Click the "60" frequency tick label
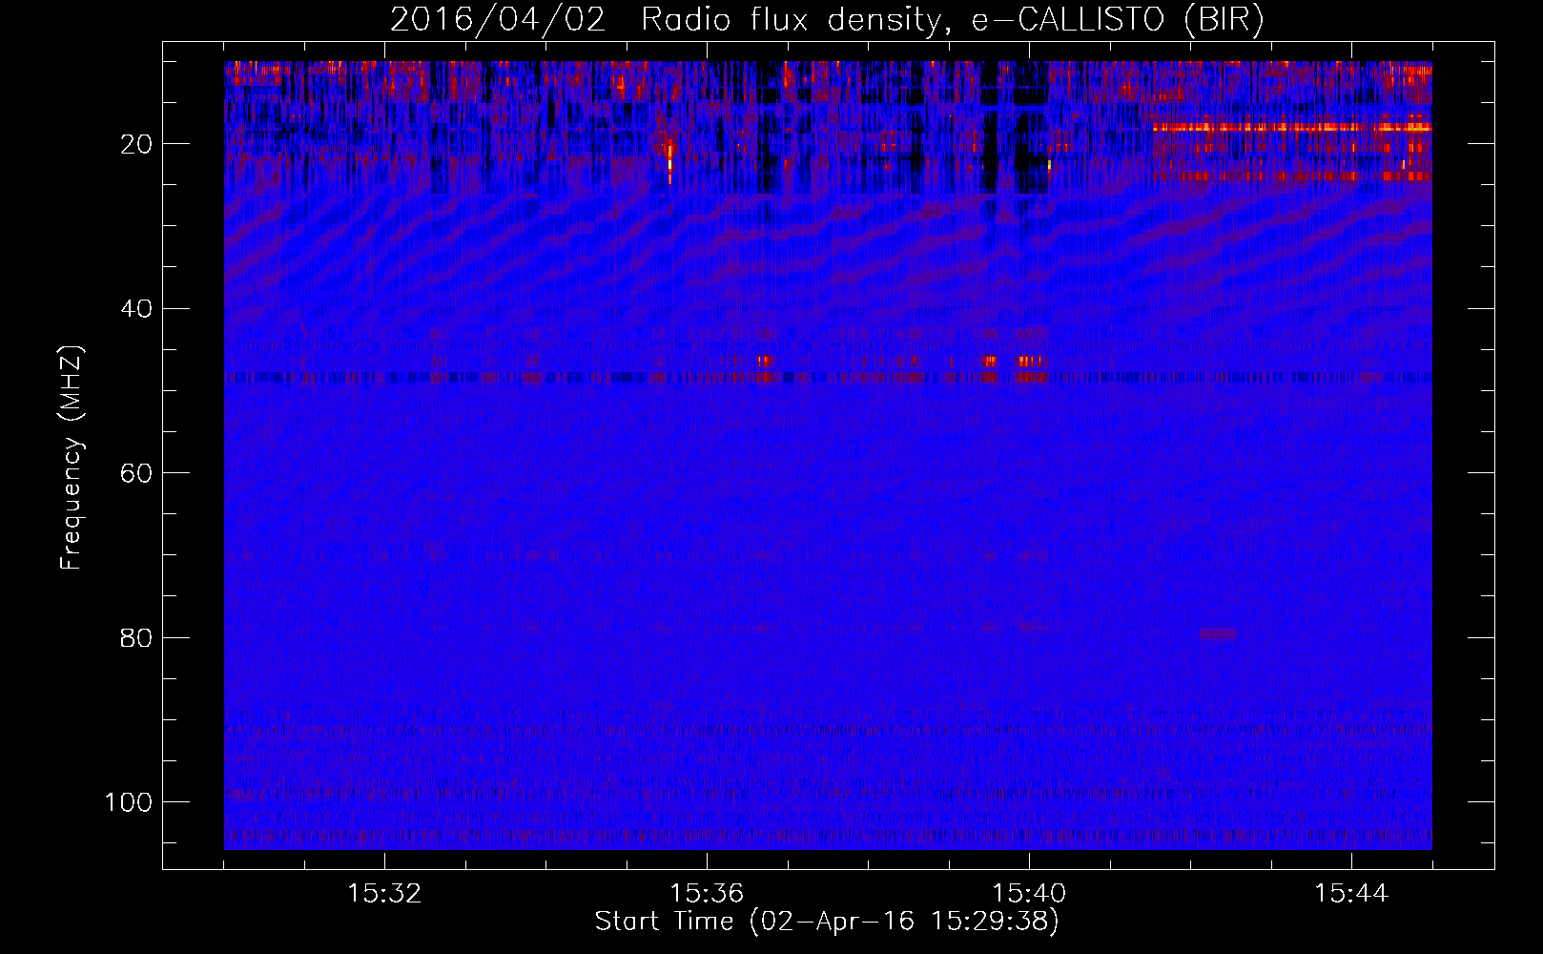 click(x=136, y=473)
